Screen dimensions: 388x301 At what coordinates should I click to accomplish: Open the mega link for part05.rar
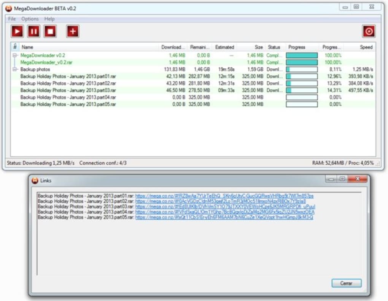coord(224,217)
